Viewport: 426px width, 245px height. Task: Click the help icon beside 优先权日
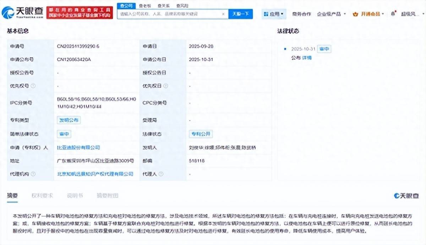(166, 86)
